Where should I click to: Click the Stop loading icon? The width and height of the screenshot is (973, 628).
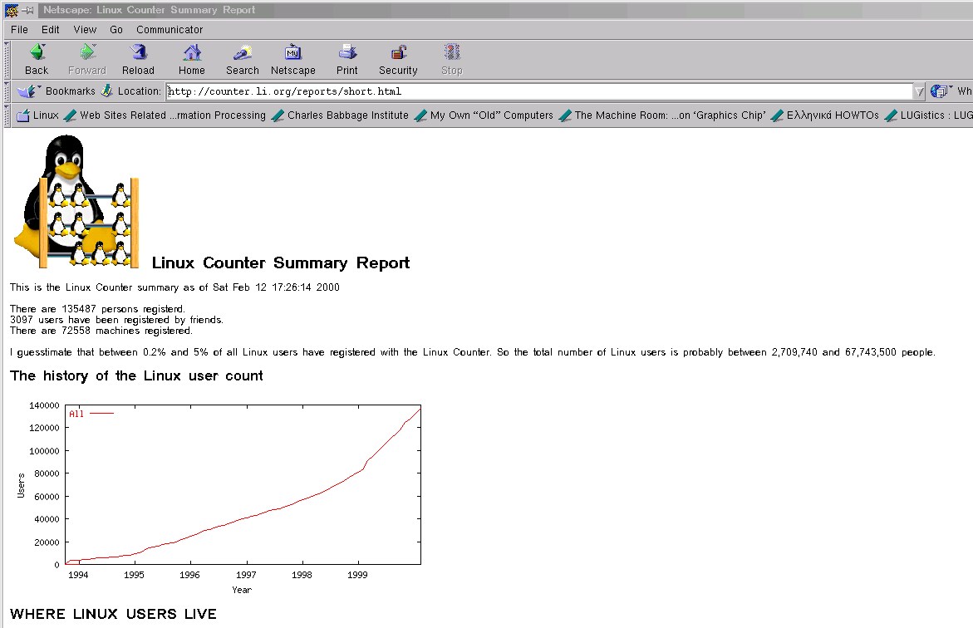(451, 54)
